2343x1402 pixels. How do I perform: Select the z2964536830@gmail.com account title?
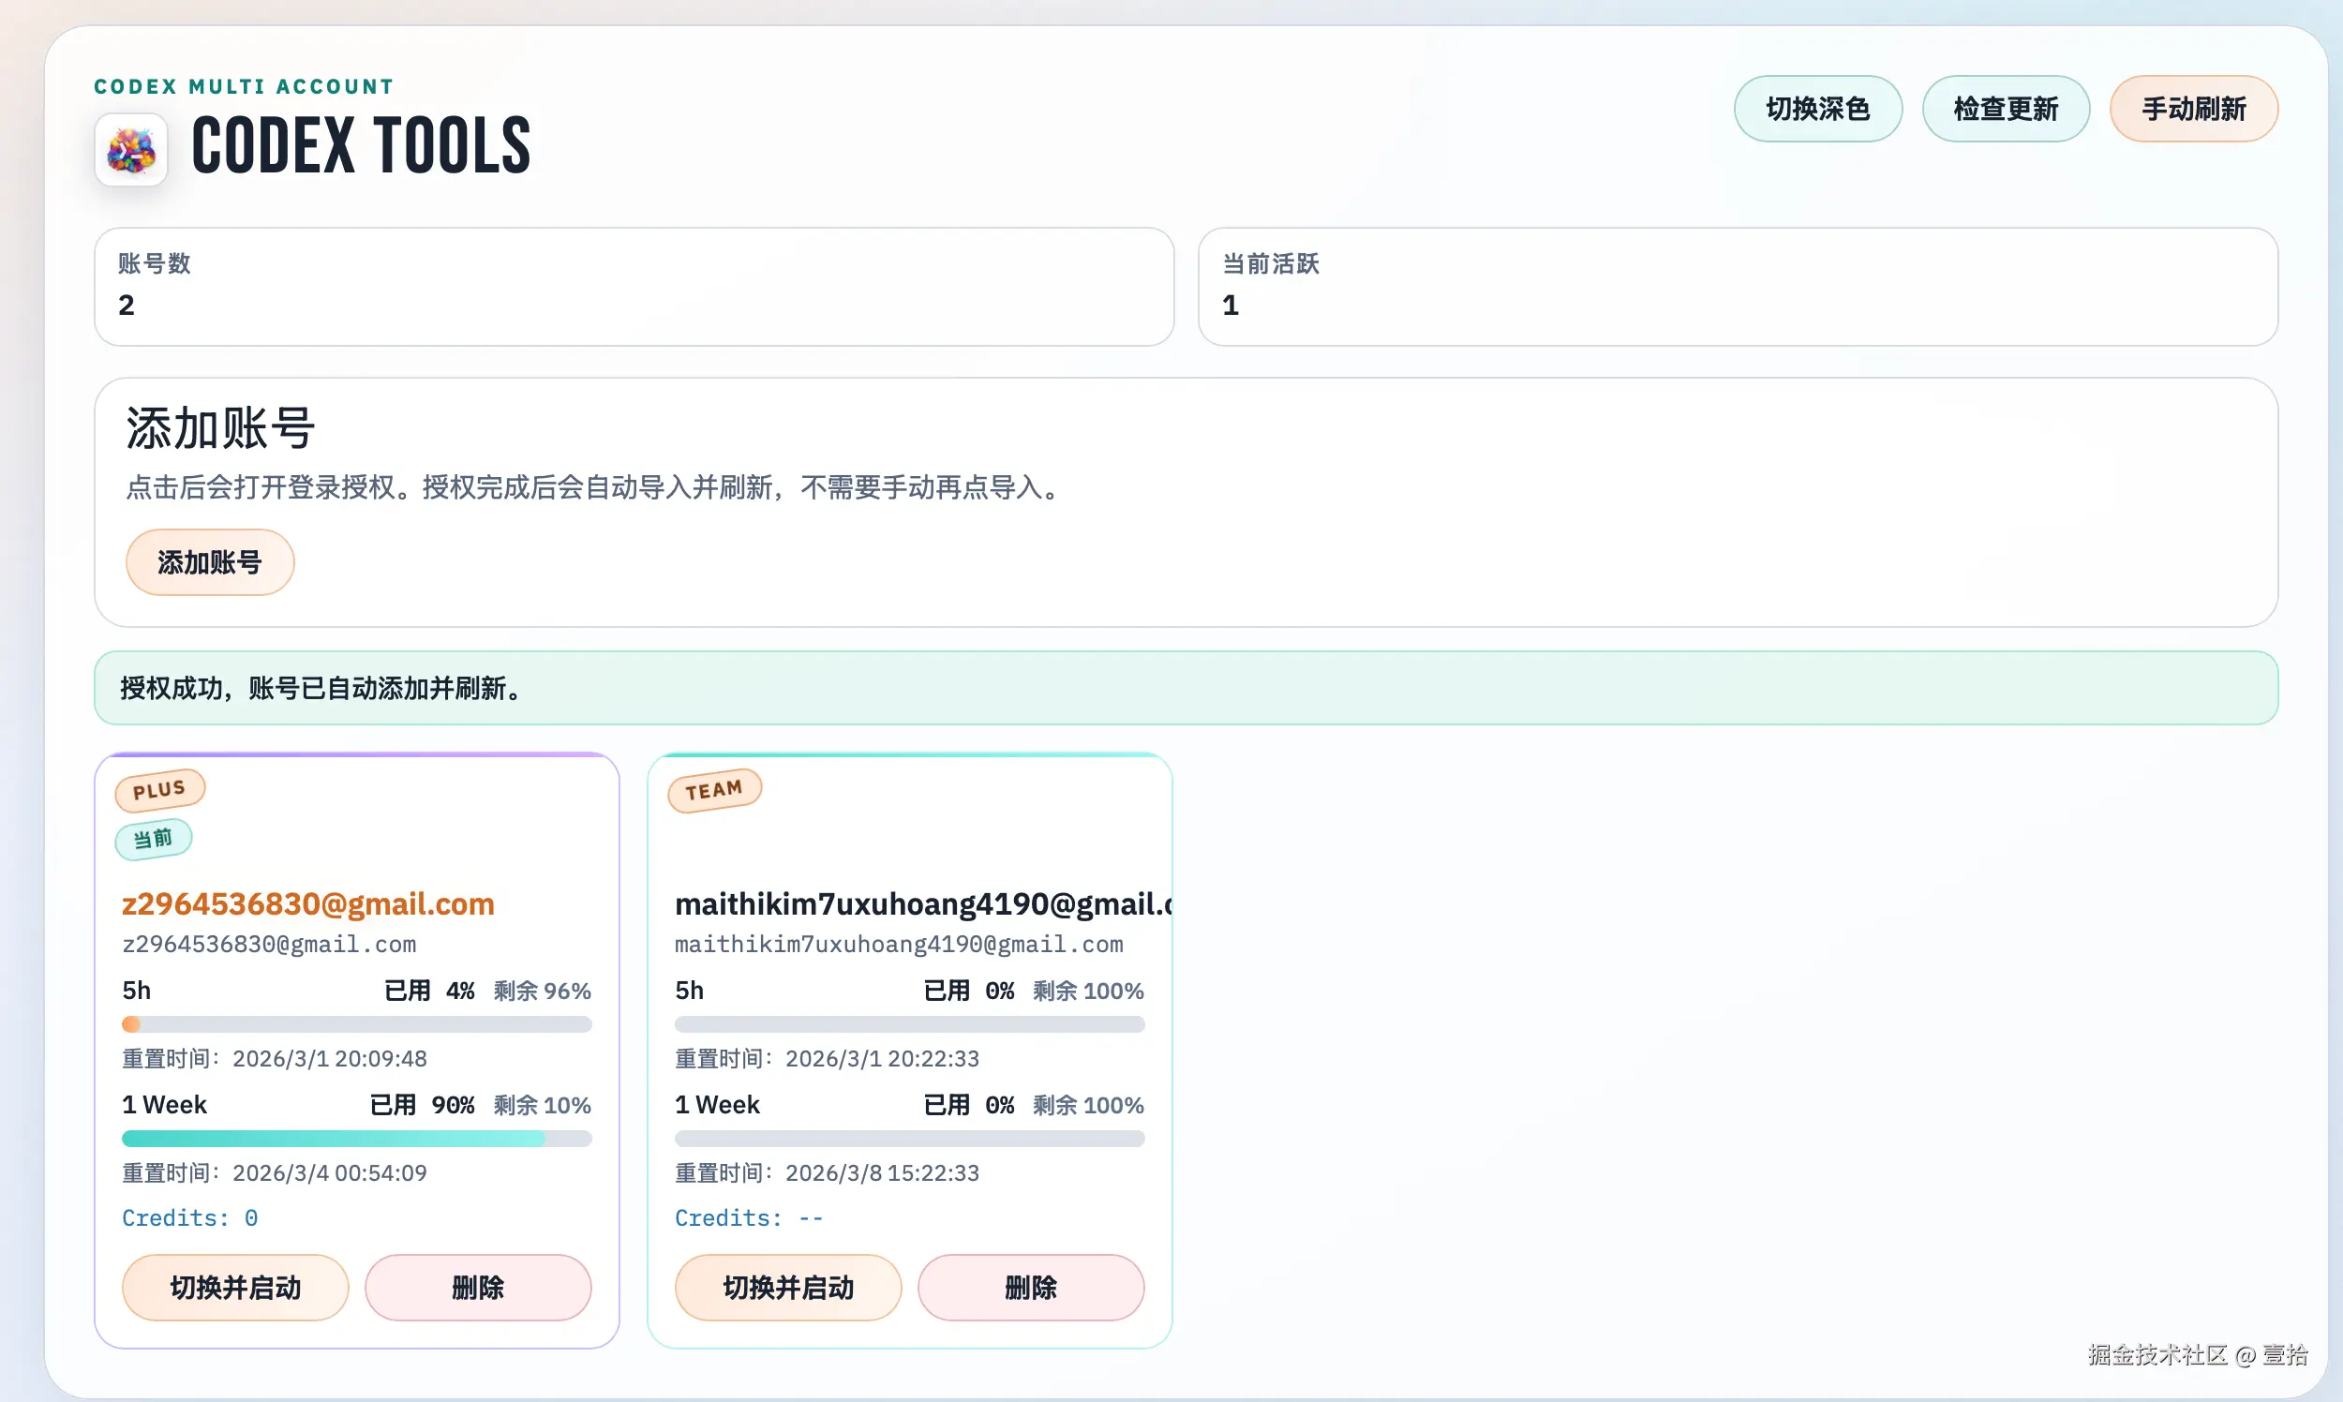tap(308, 903)
